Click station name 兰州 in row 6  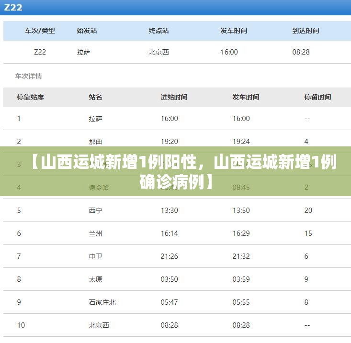pyautogui.click(x=95, y=233)
